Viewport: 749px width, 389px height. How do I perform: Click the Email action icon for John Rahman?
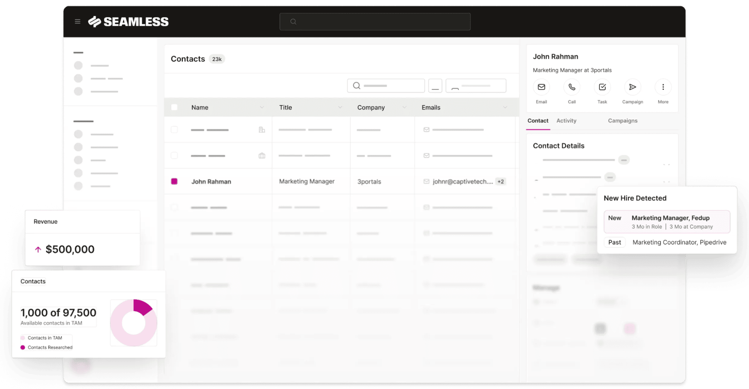541,87
